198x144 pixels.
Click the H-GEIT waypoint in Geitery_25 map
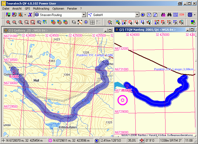pyautogui.click(x=14, y=76)
